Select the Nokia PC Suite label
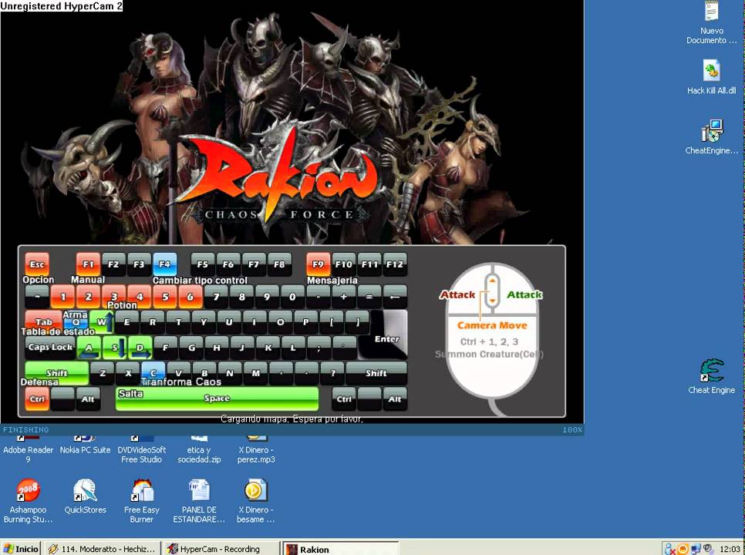 tap(85, 449)
